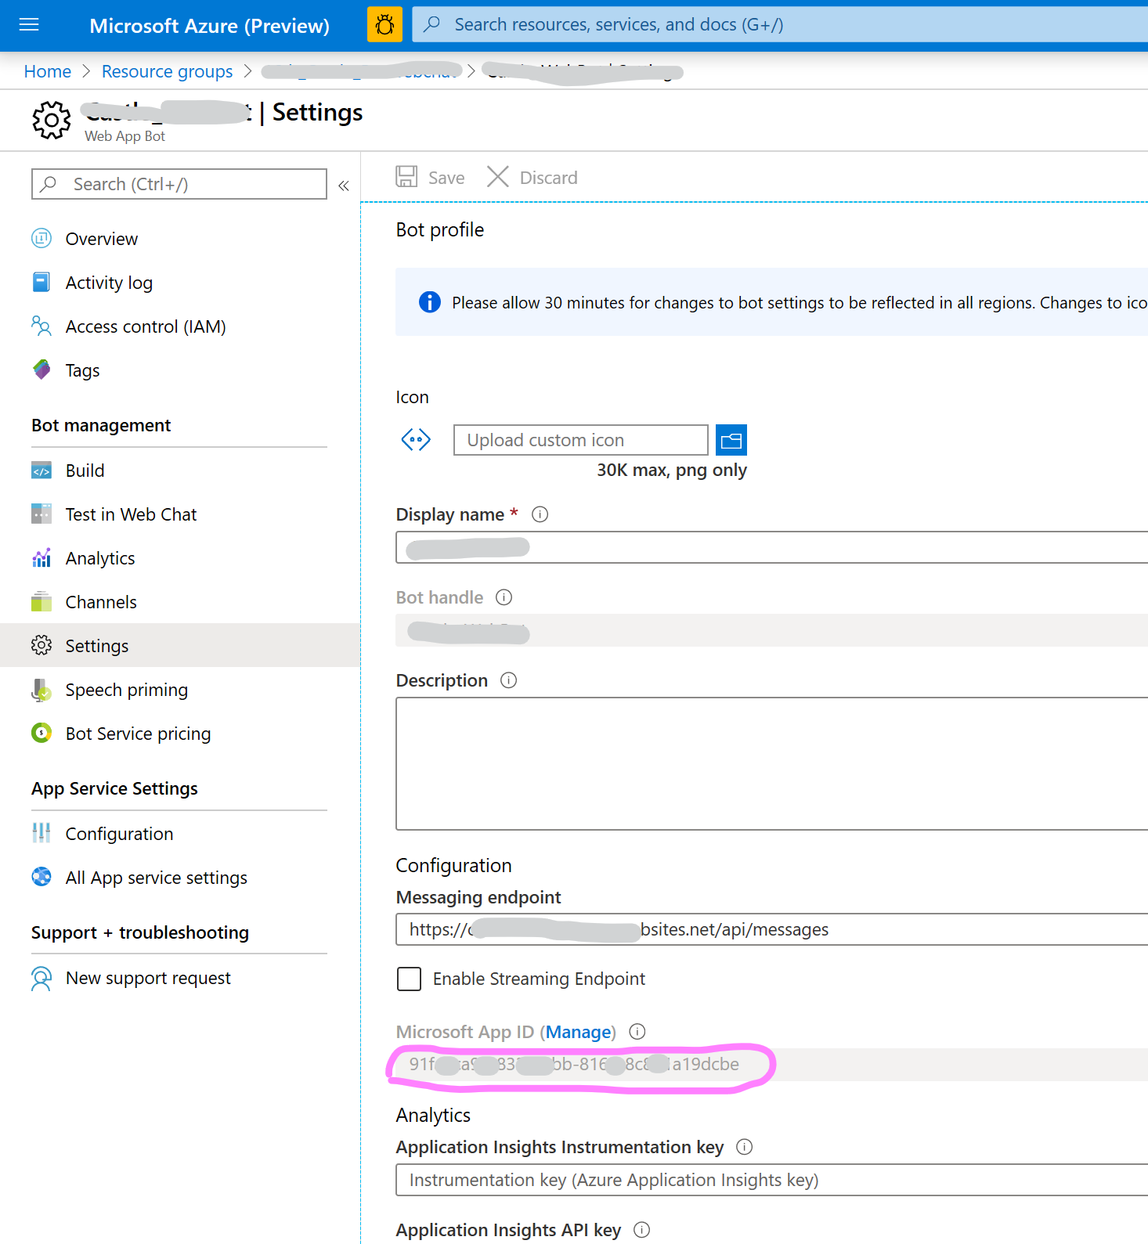The image size is (1148, 1244).
Task: Show info tooltip for Bot handle
Action: (504, 597)
